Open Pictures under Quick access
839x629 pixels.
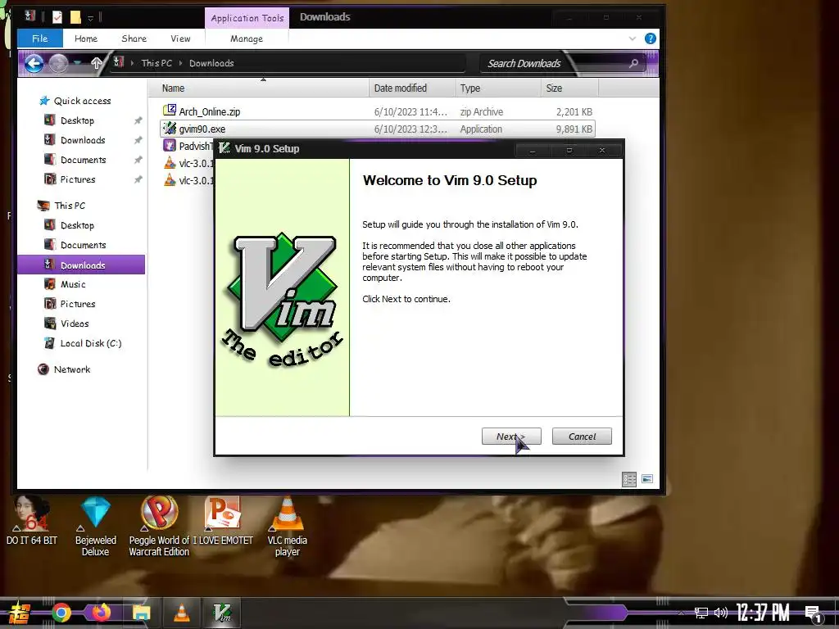coord(78,179)
